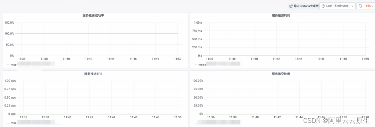Click the 100% success rate line in 服务推送成功率 chart
The width and height of the screenshot is (375, 127).
pos(97,33)
